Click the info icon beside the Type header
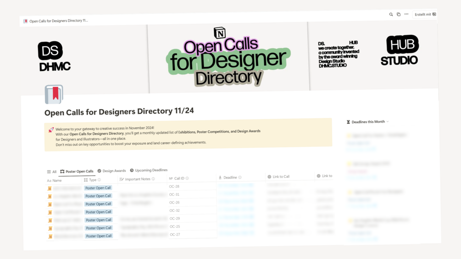This screenshot has width=461, height=259. click(x=100, y=180)
